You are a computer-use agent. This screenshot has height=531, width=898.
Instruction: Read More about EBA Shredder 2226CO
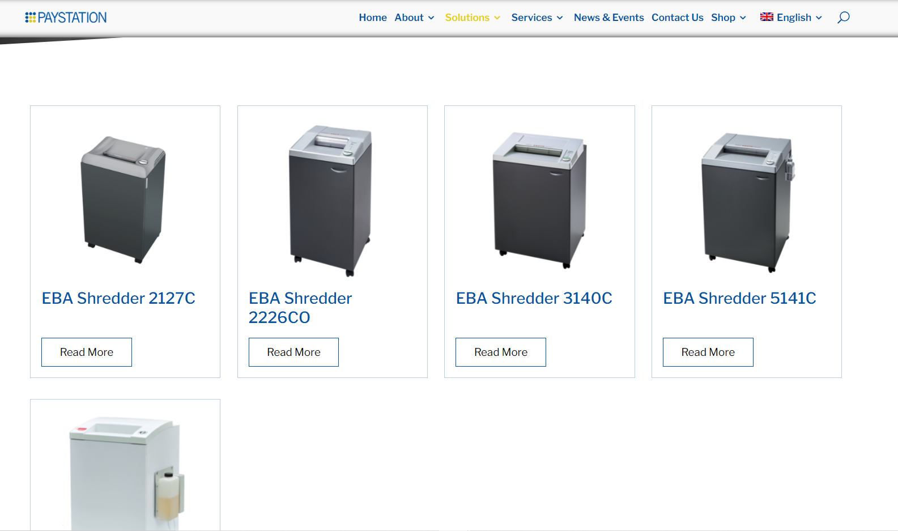[293, 352]
